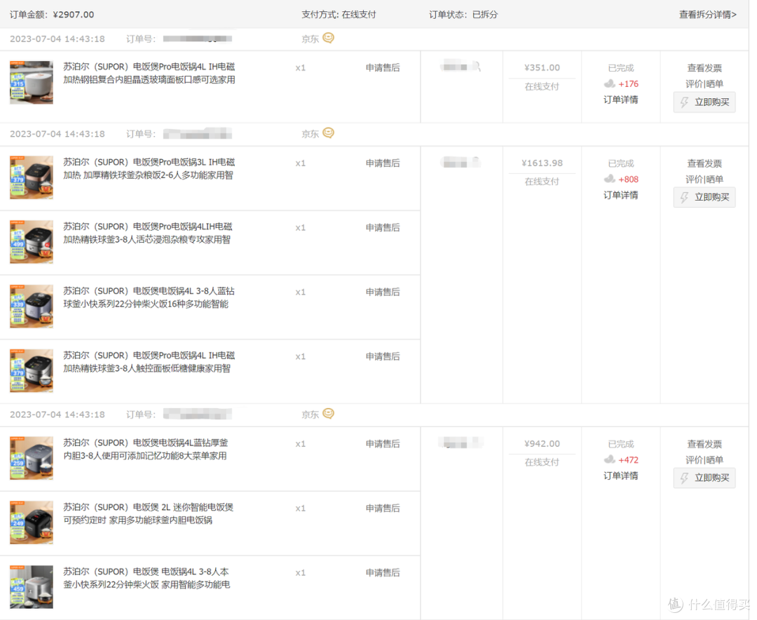Click 申请售后 for 4LIH活芯浸泡 cooker
The image size is (757, 620).
[x=383, y=227]
